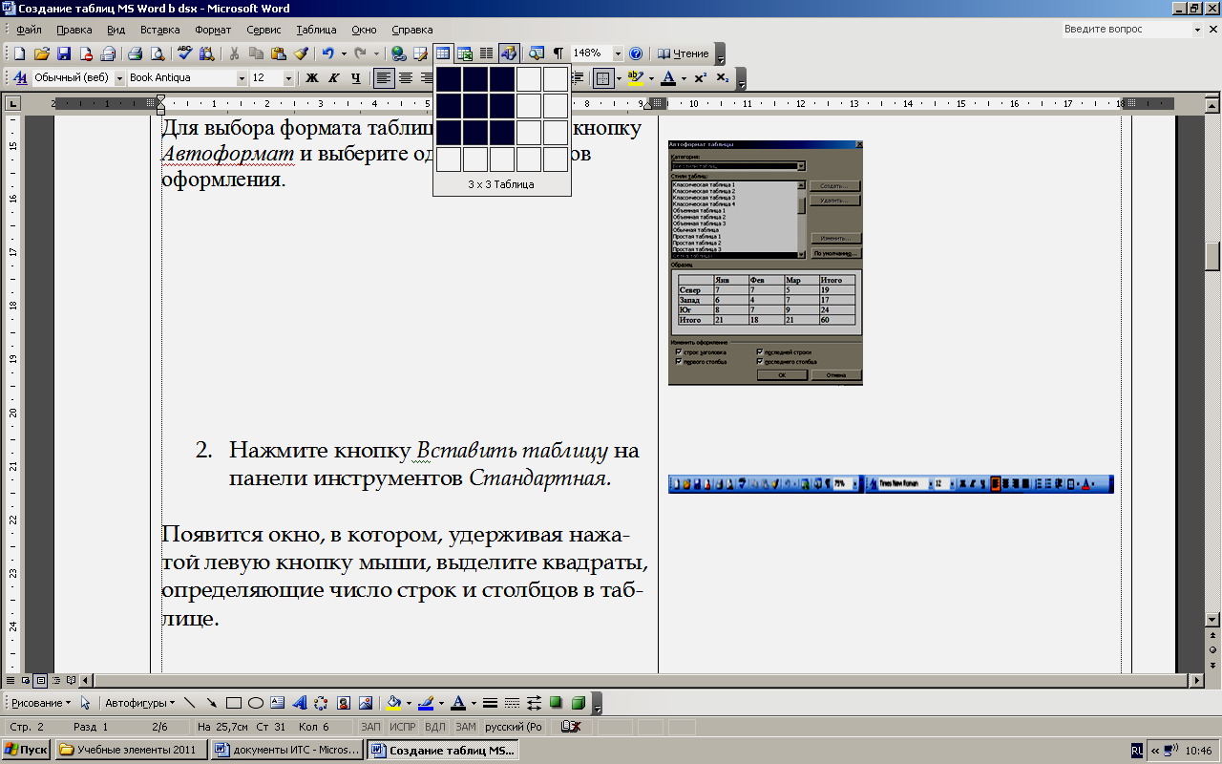The height and width of the screenshot is (764, 1222).
Task: Insert a hyperlink via globe icon
Action: [x=399, y=53]
